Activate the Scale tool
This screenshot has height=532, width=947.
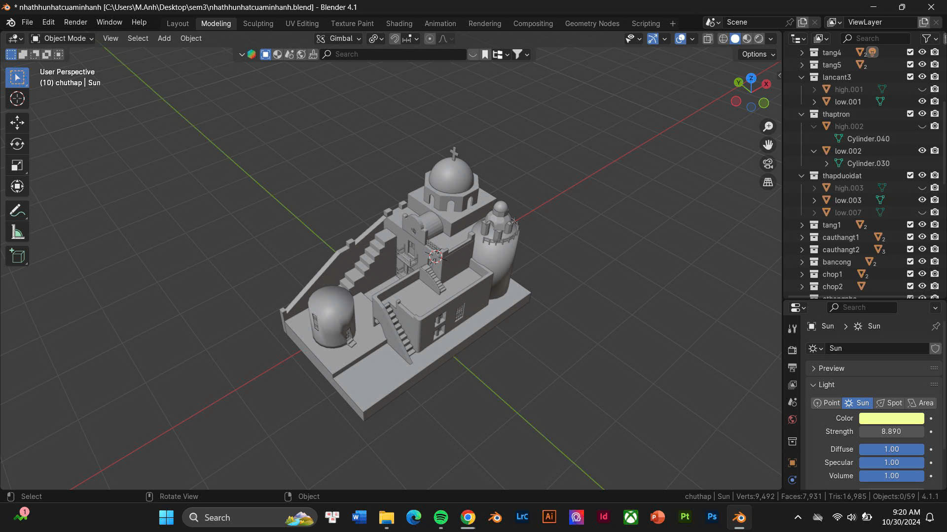(x=17, y=165)
